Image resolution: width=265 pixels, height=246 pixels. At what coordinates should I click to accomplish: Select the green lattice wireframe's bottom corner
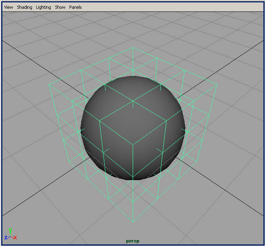coord(133,222)
